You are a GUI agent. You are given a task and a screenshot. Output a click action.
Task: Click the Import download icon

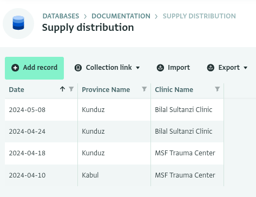coord(160,68)
